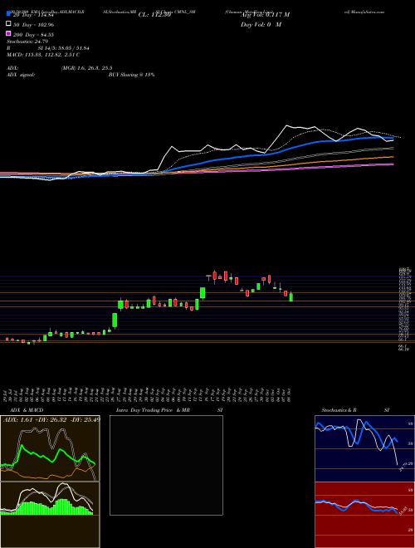Select the '50 Day - 102.96' legend text
Image resolution: width=415 pixels, height=548 pixels.
click(x=33, y=25)
